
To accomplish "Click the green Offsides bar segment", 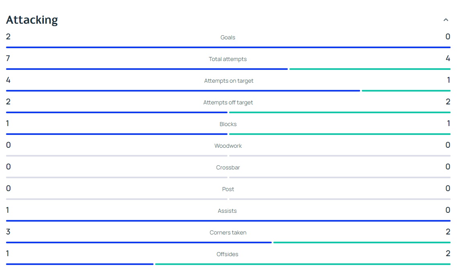I will (303, 264).
